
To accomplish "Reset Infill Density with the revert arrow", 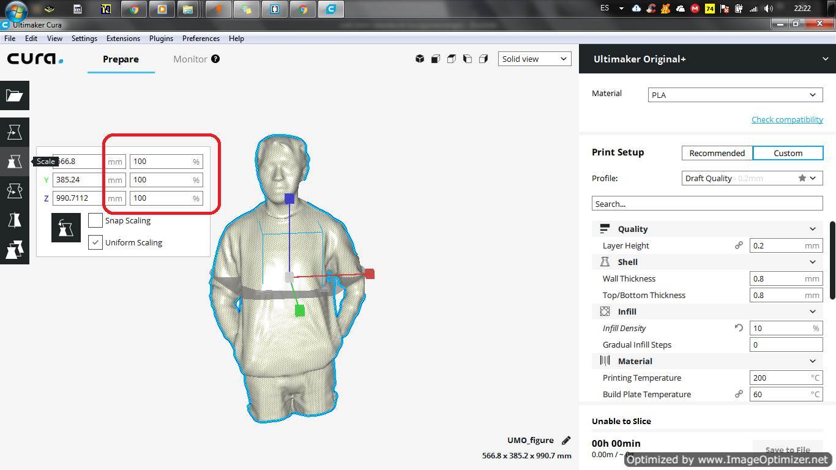I will coord(739,328).
